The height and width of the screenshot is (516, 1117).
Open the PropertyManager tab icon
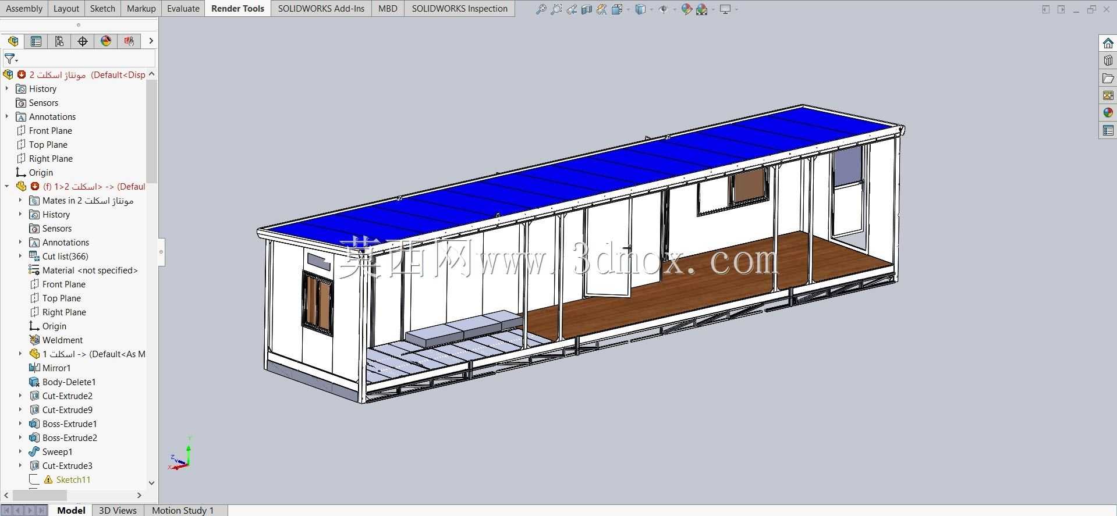click(36, 41)
